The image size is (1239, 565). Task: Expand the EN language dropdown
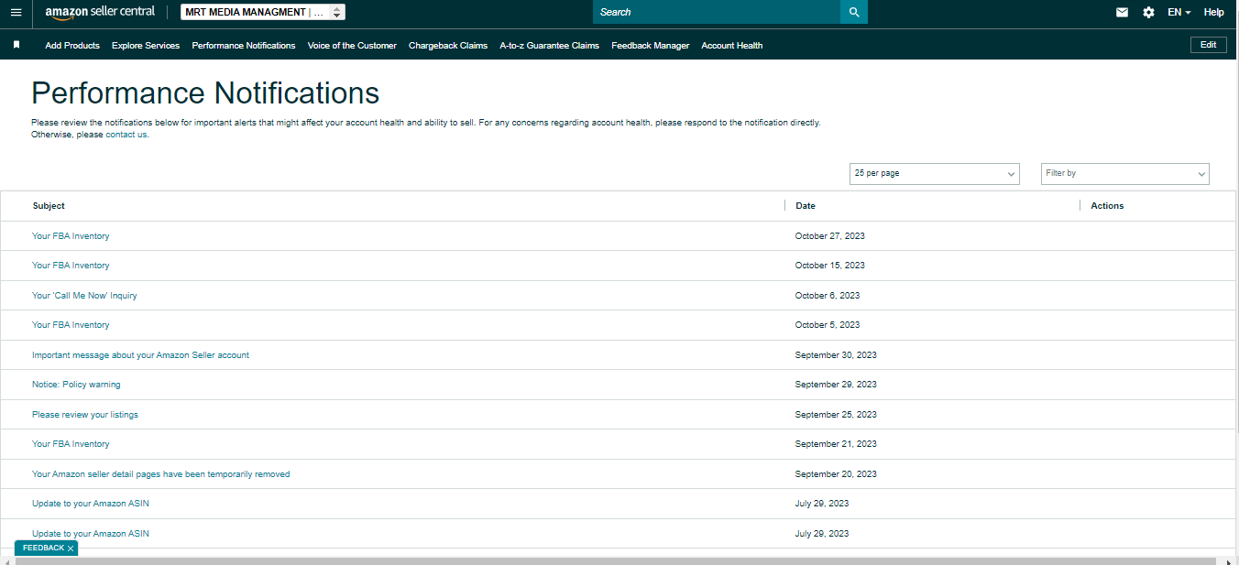click(x=1179, y=12)
